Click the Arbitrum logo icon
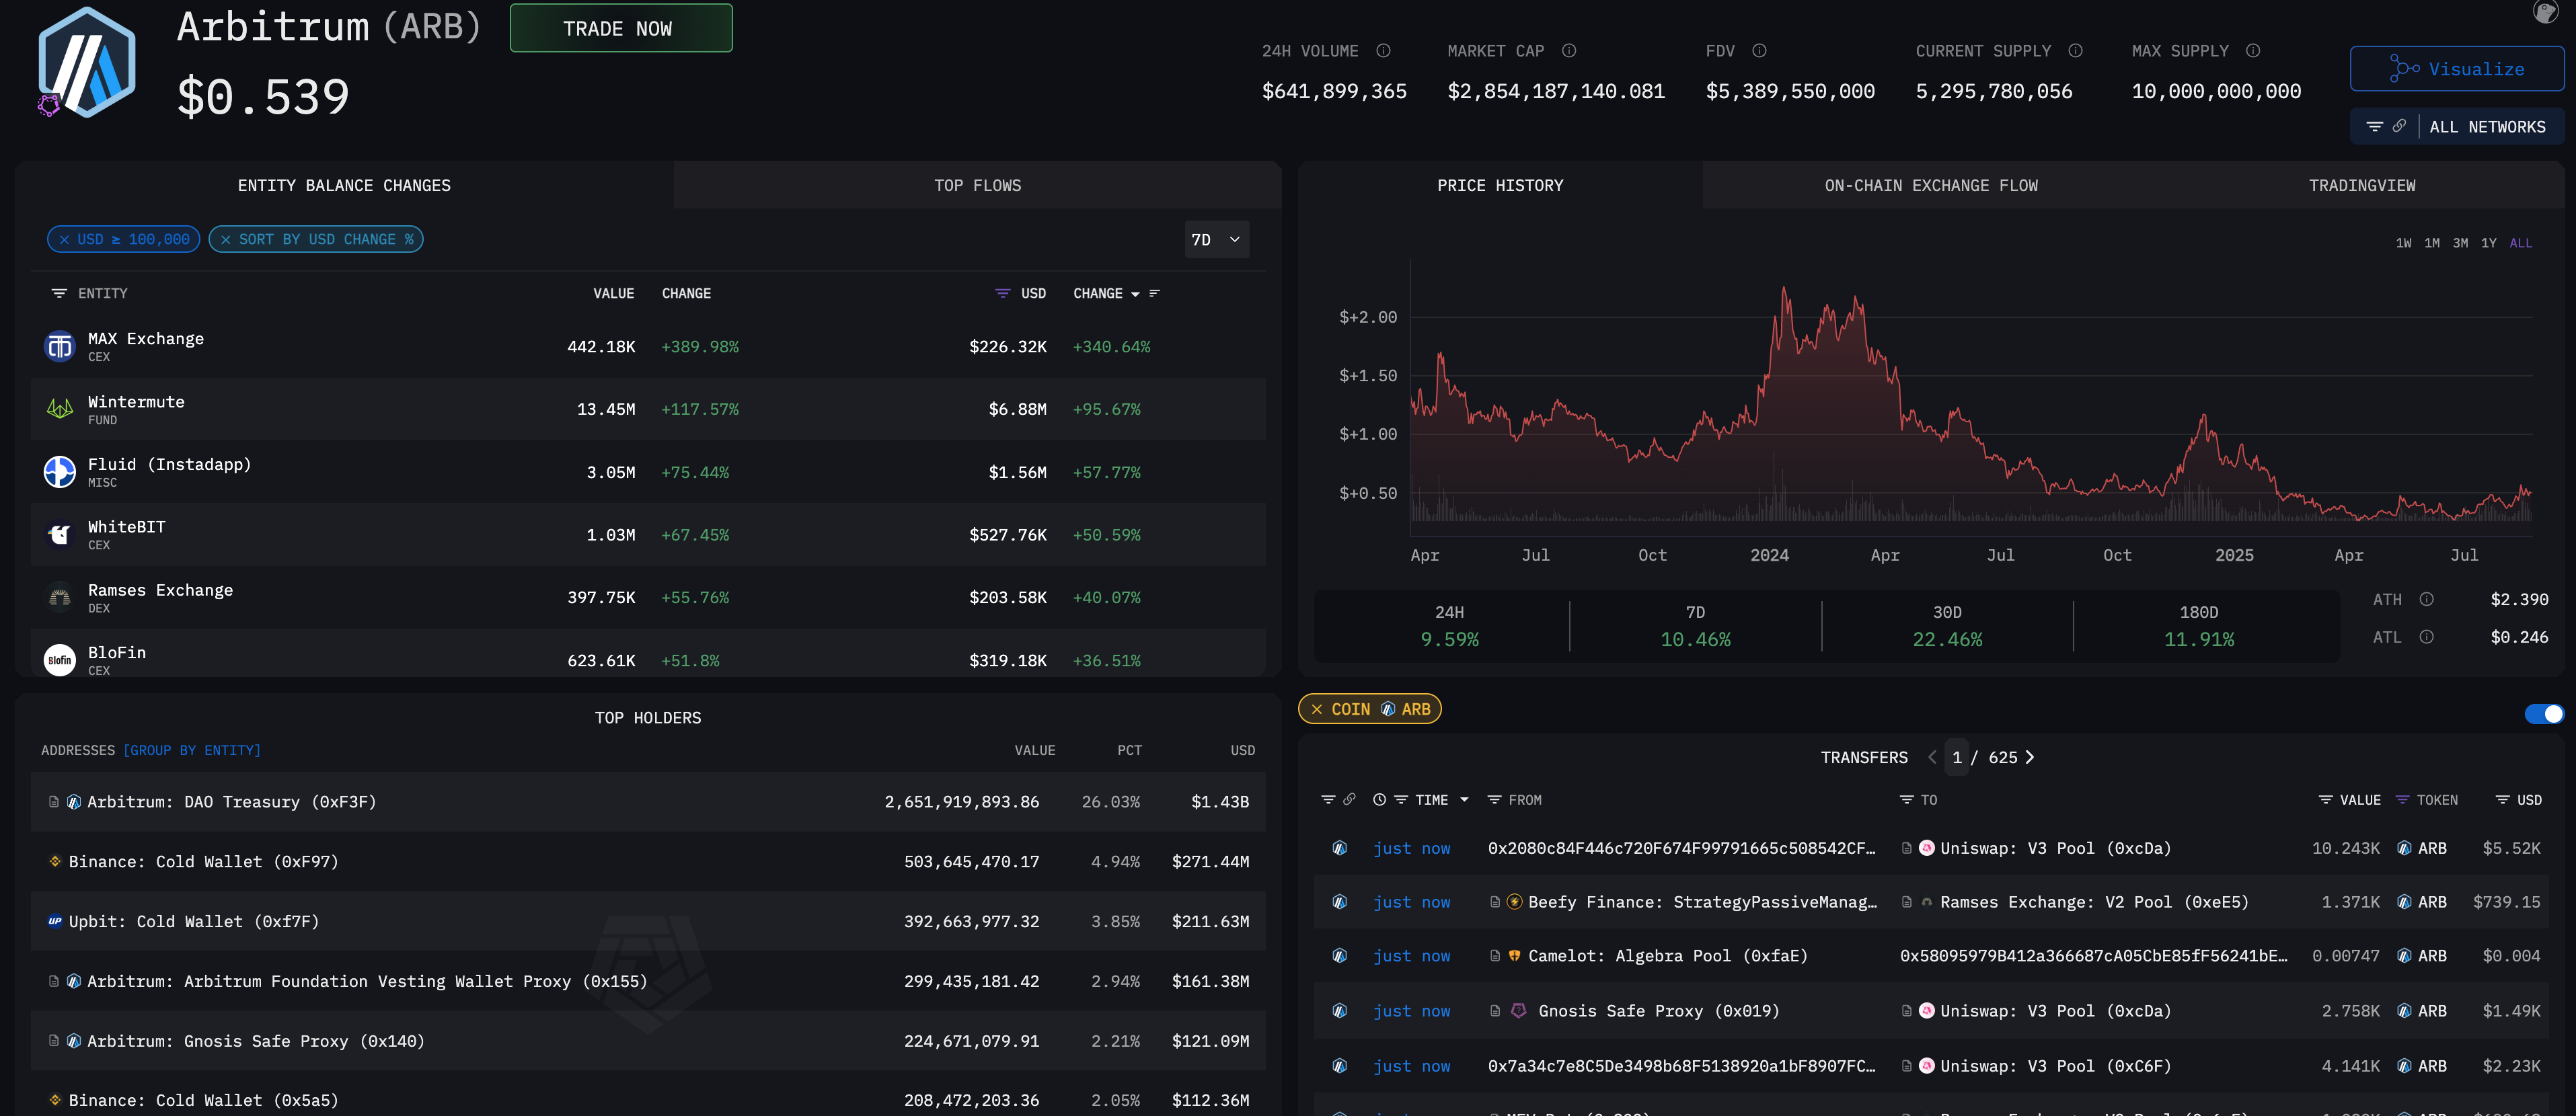Viewport: 2576px width, 1116px height. tap(87, 62)
